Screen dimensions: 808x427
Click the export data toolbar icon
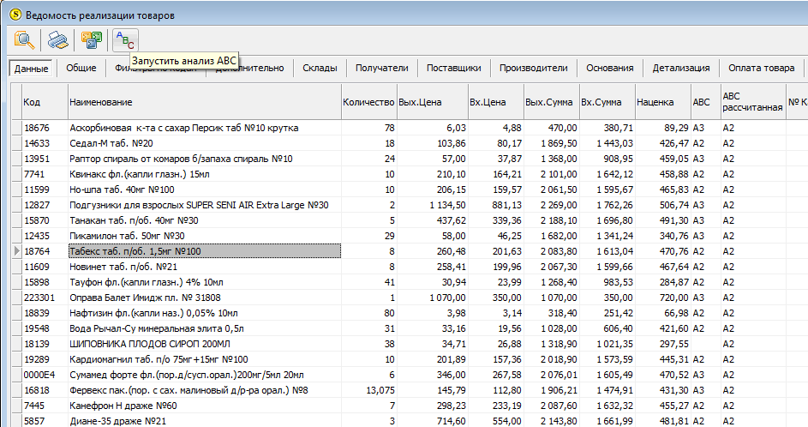coord(91,39)
